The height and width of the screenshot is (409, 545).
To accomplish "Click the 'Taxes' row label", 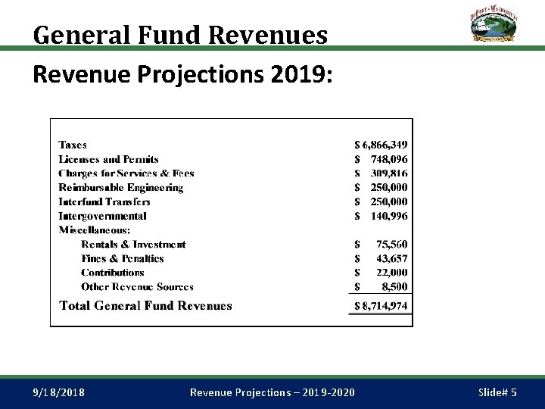I will coord(73,145).
